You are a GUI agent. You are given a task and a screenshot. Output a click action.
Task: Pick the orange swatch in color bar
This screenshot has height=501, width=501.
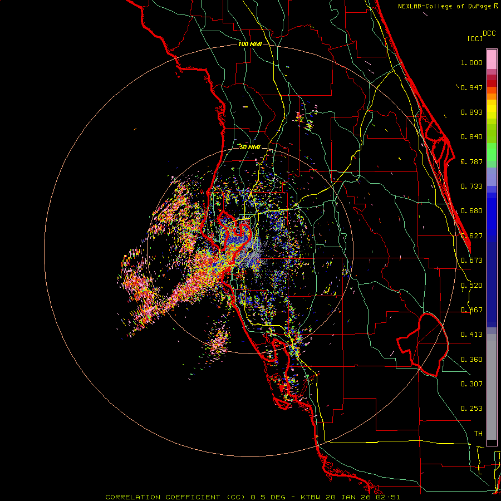pos(492,96)
